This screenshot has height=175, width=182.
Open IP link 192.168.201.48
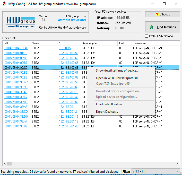(68, 126)
